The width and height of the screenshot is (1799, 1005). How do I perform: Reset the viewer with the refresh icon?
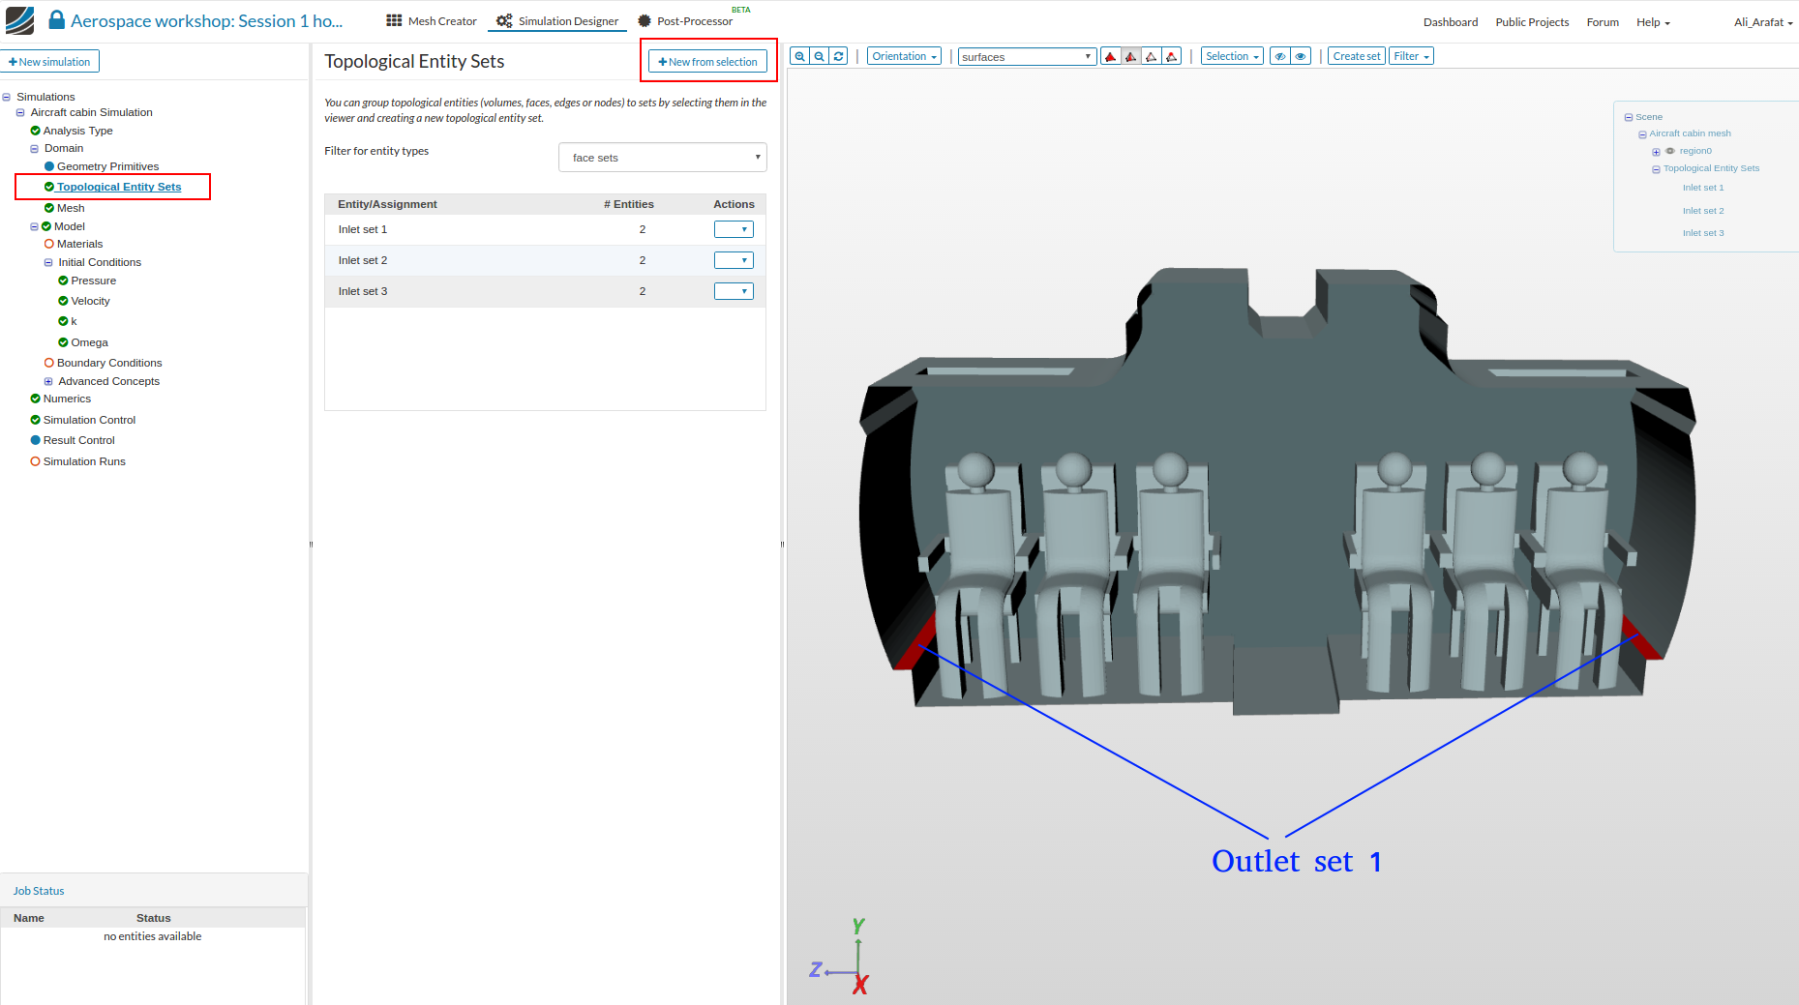pyautogui.click(x=839, y=56)
